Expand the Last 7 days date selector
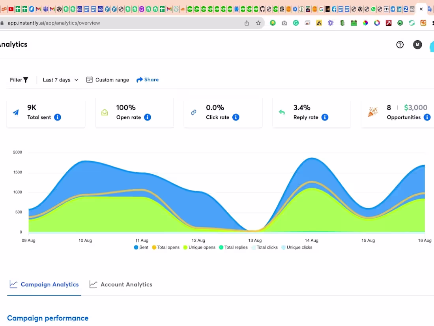The width and height of the screenshot is (434, 326). click(60, 79)
